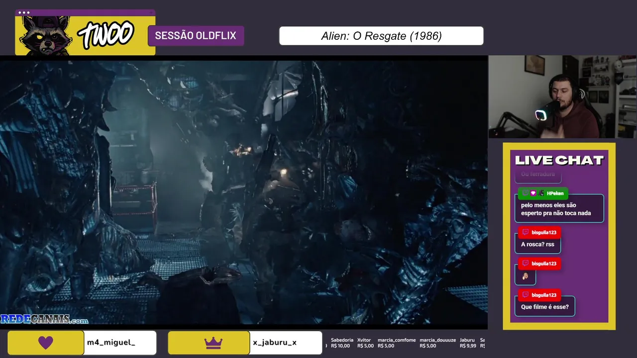Image resolution: width=637 pixels, height=358 pixels.
Task: Click the SESSÃO OLDFLIX label
Action: pyautogui.click(x=196, y=36)
